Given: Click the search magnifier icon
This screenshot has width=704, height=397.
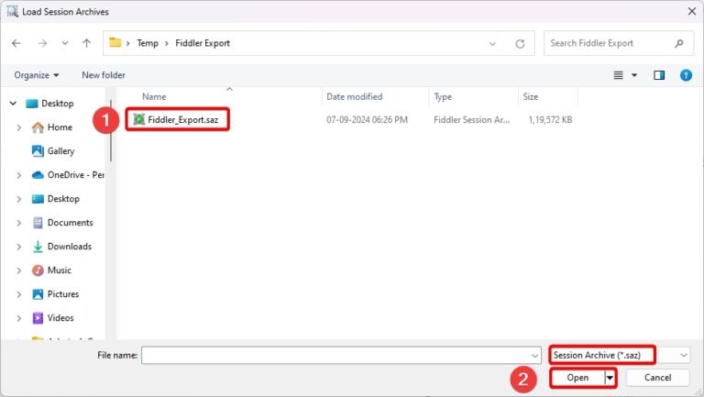Looking at the screenshot, I should click(x=679, y=43).
